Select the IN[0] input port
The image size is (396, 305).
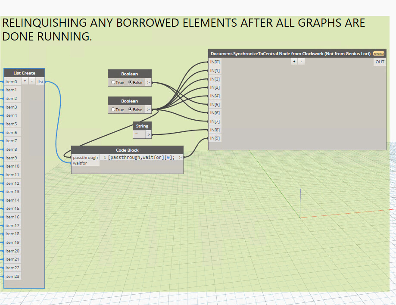coord(215,62)
